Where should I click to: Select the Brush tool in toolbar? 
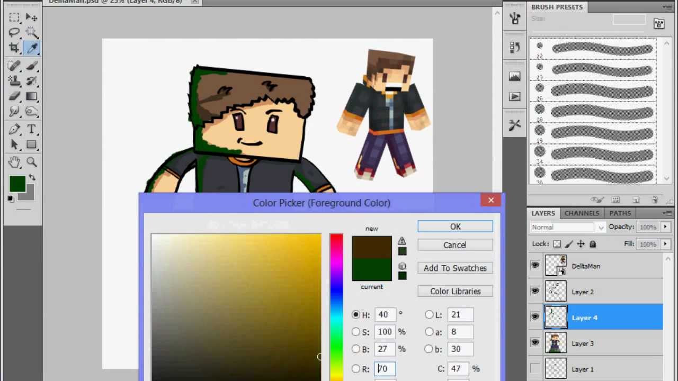coord(31,66)
